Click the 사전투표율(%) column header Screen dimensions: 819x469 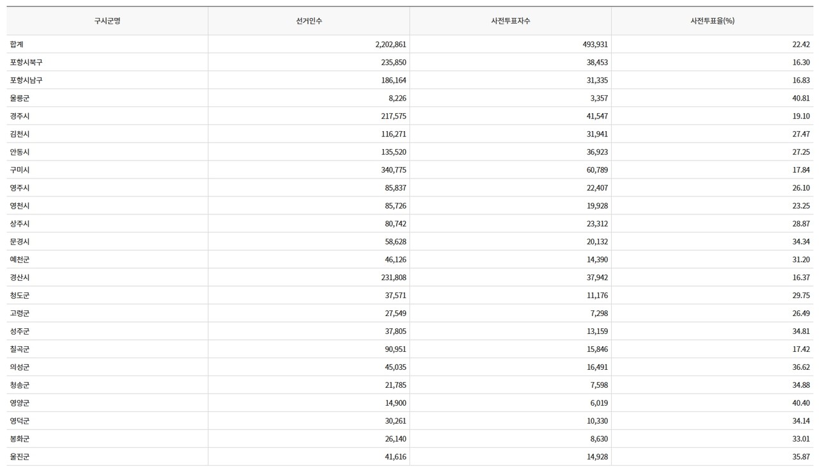[712, 21]
